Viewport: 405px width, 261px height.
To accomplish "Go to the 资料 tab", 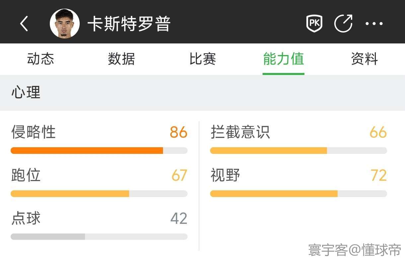I will coord(364,59).
